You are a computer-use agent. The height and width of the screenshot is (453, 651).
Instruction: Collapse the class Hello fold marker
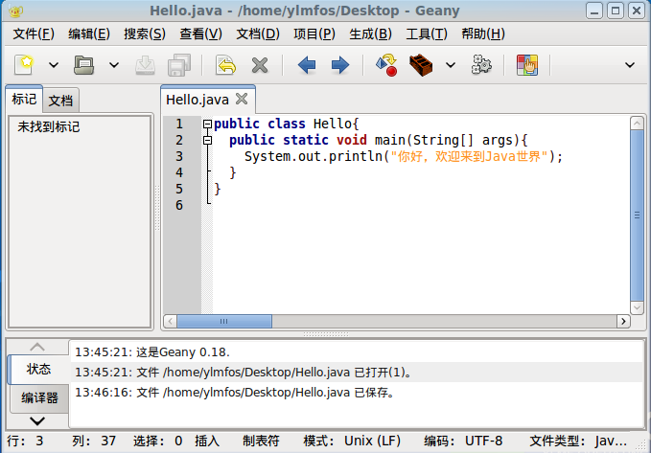coord(207,125)
